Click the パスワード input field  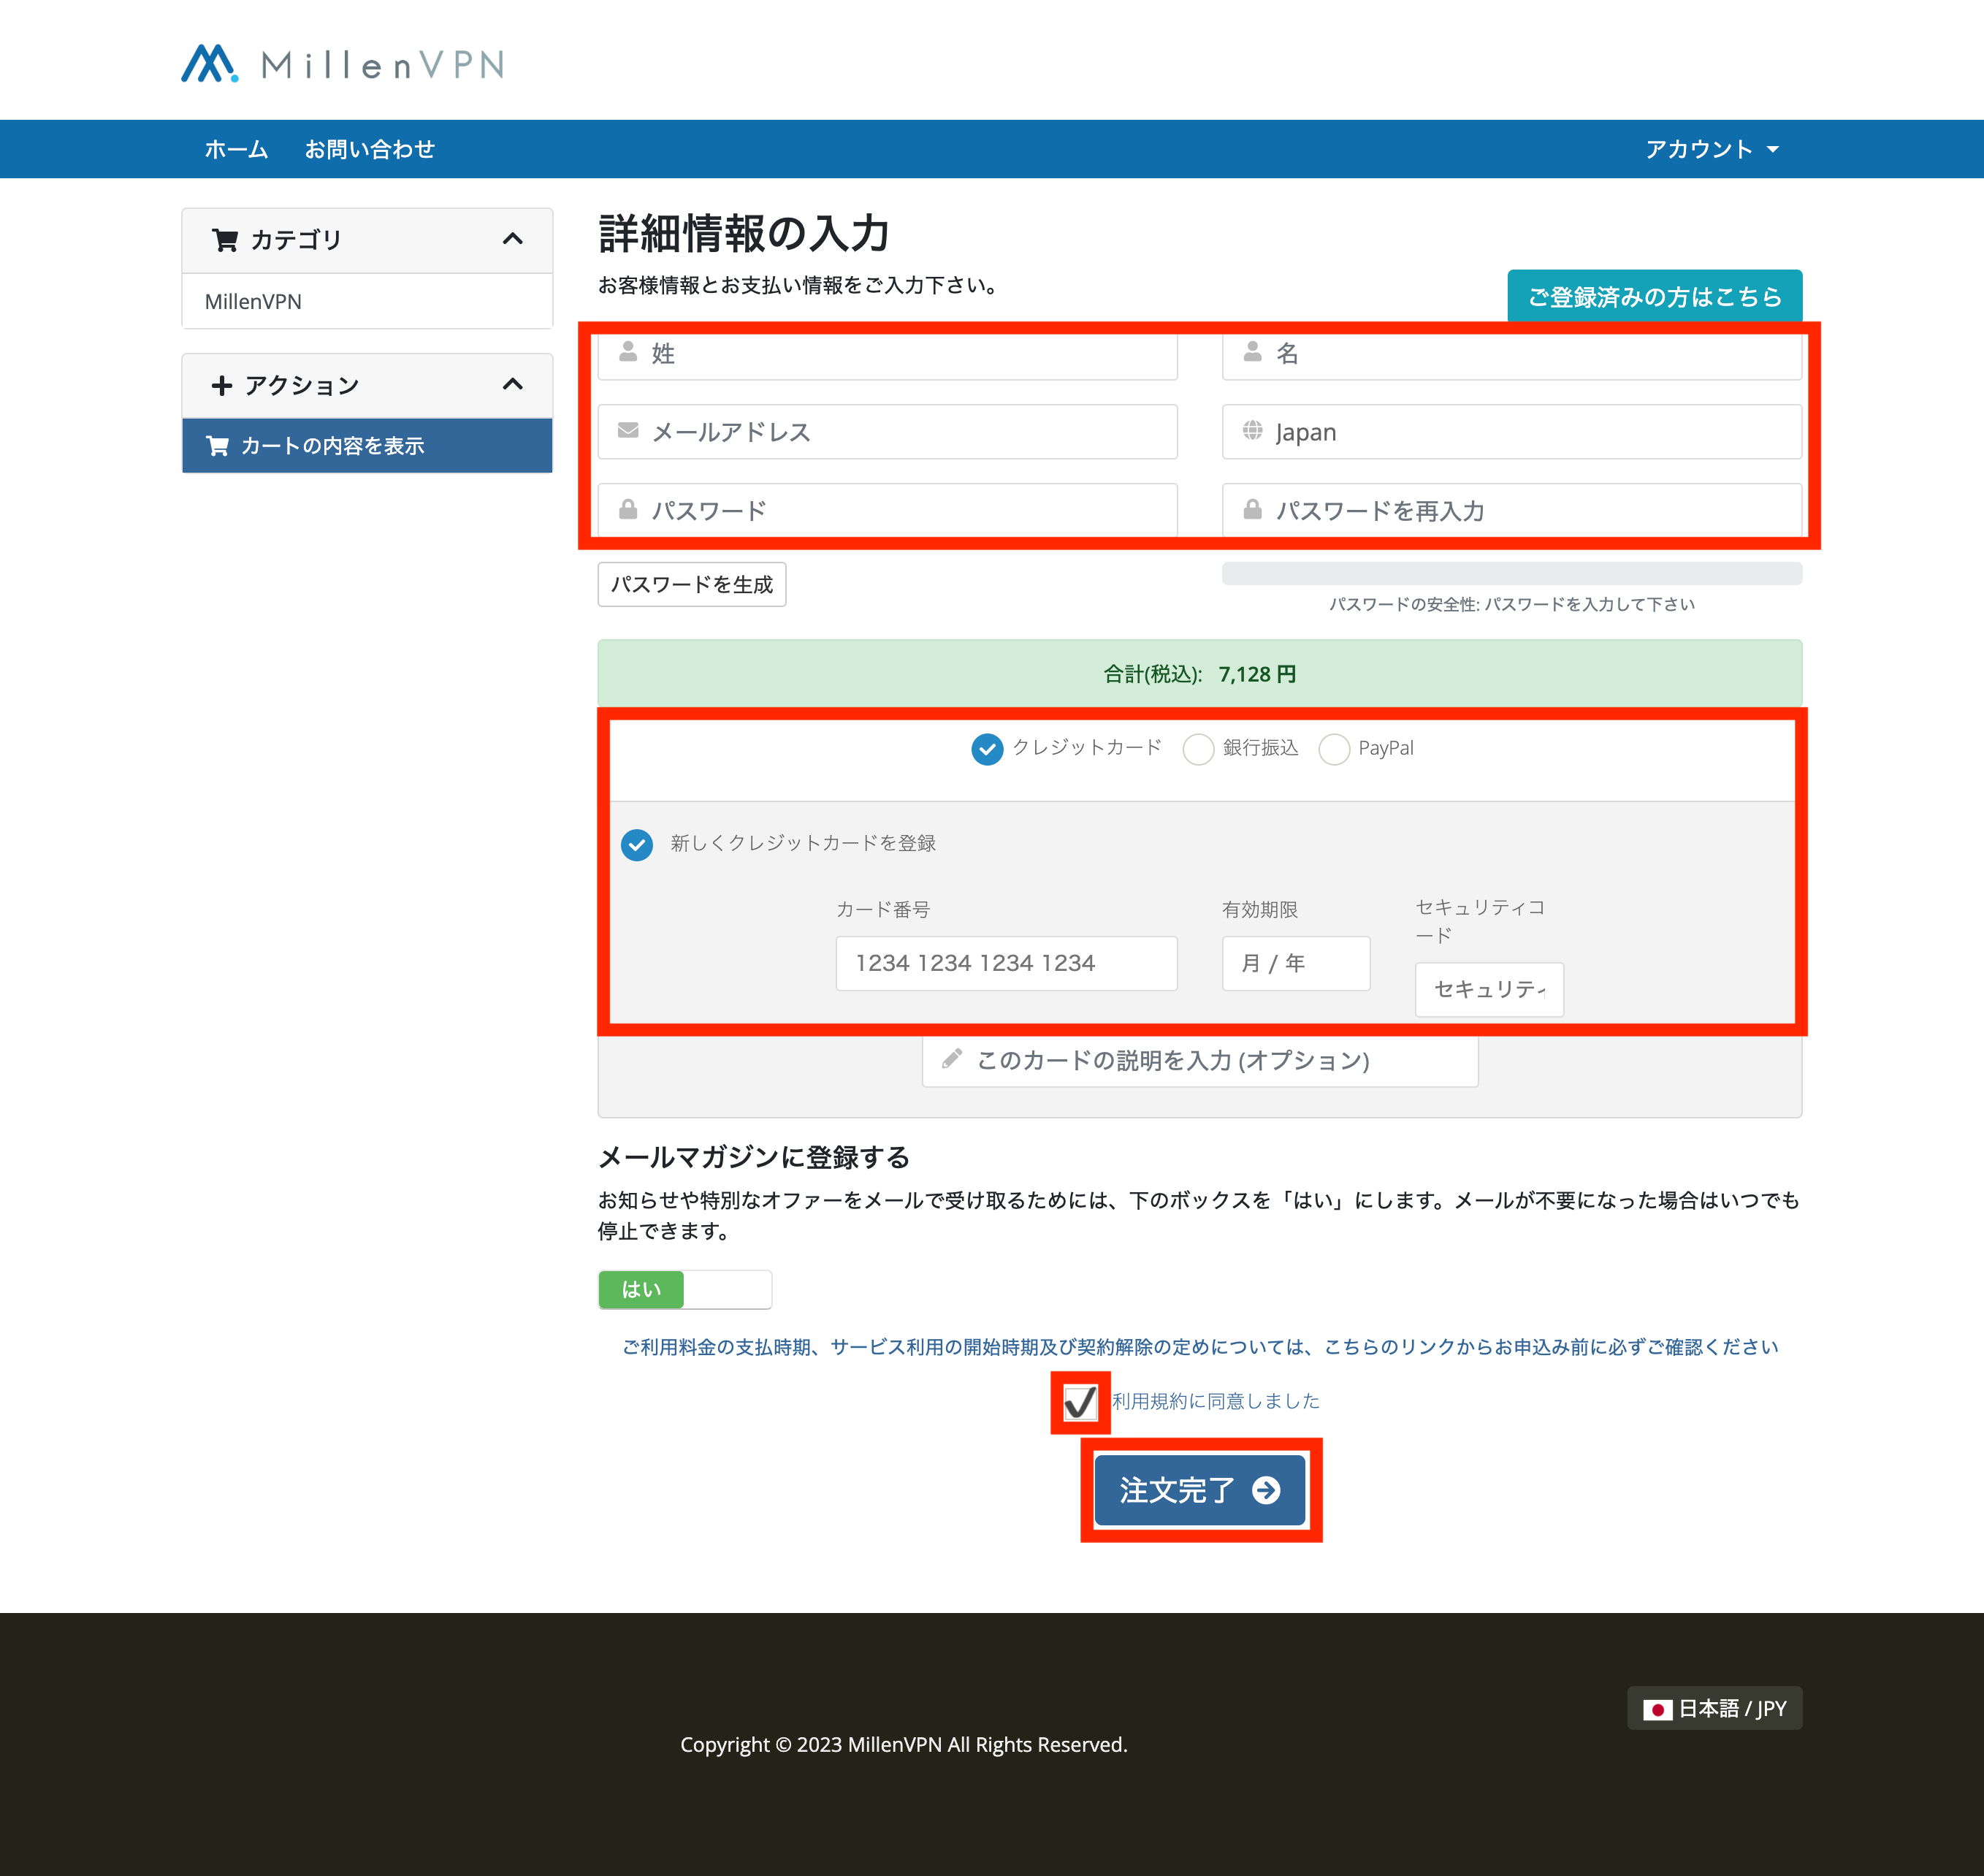tap(887, 511)
